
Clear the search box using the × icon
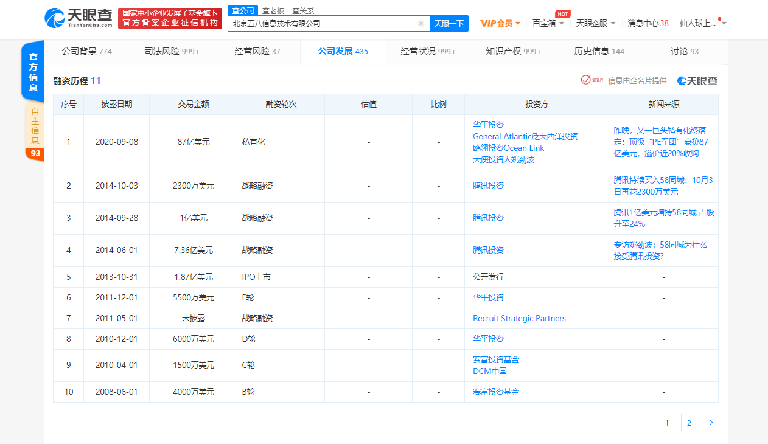tap(421, 23)
